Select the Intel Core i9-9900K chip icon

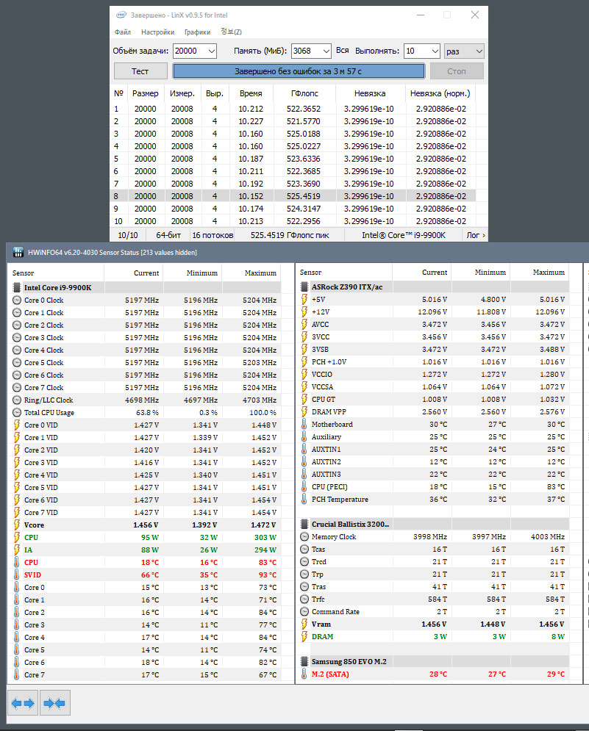(x=17, y=288)
